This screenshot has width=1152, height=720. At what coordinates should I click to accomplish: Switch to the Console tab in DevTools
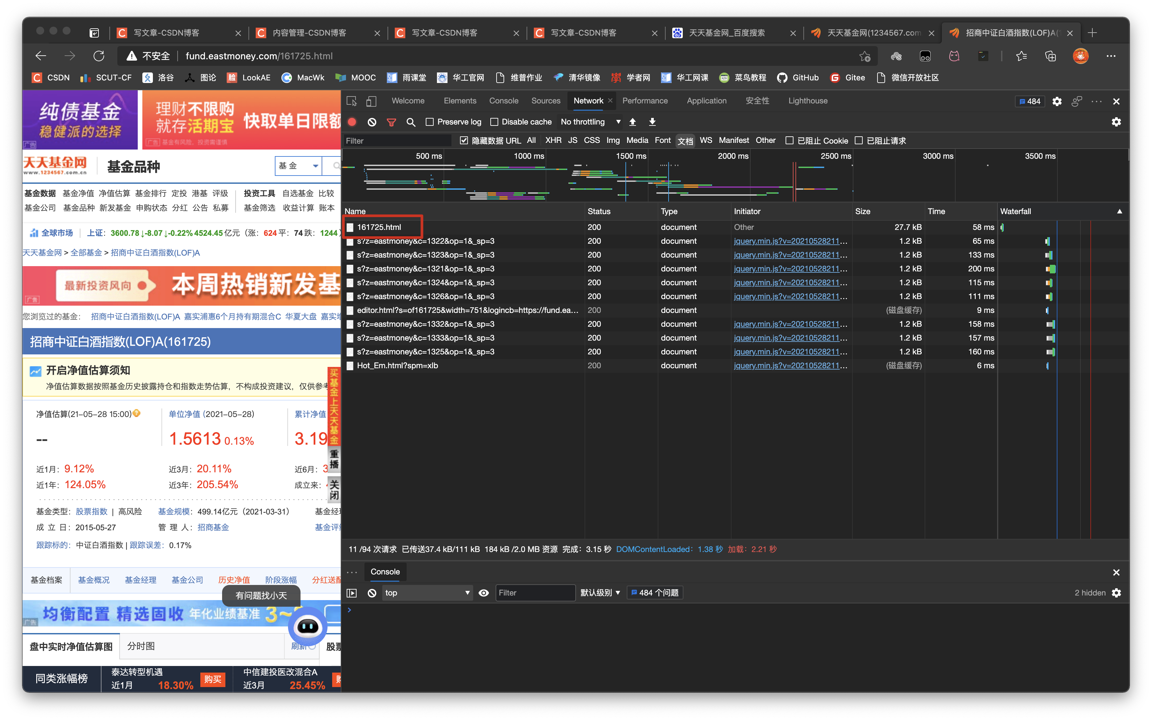[503, 100]
